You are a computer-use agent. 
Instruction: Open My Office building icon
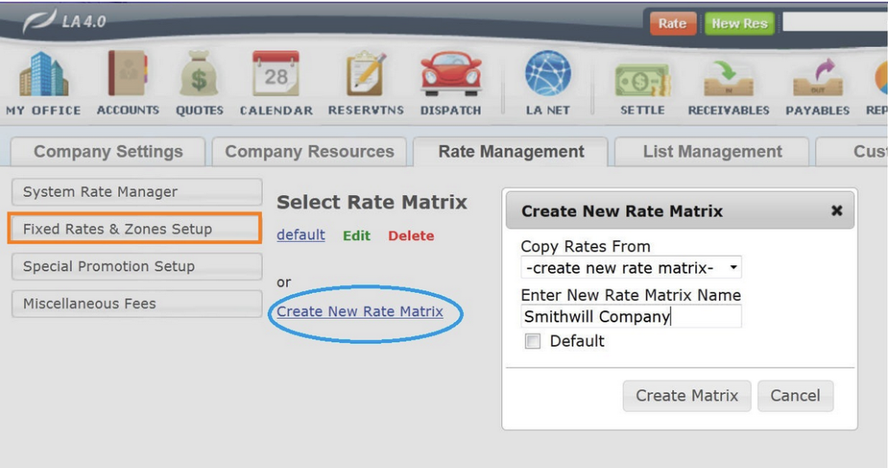tap(42, 75)
